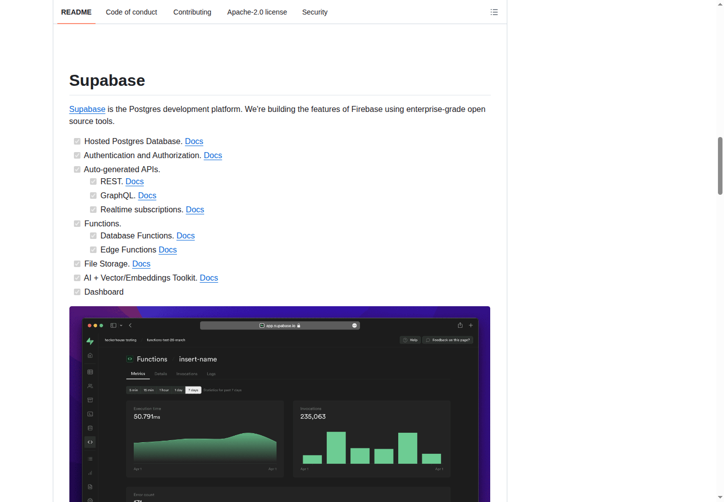Screen dimensions: 724x502
Task: Toggle the Database Functions checkbox
Action: [94, 236]
